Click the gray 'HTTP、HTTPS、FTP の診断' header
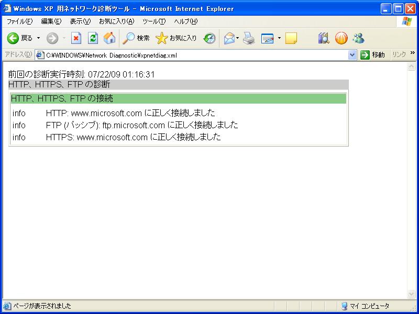The image size is (419, 314). tap(179, 84)
